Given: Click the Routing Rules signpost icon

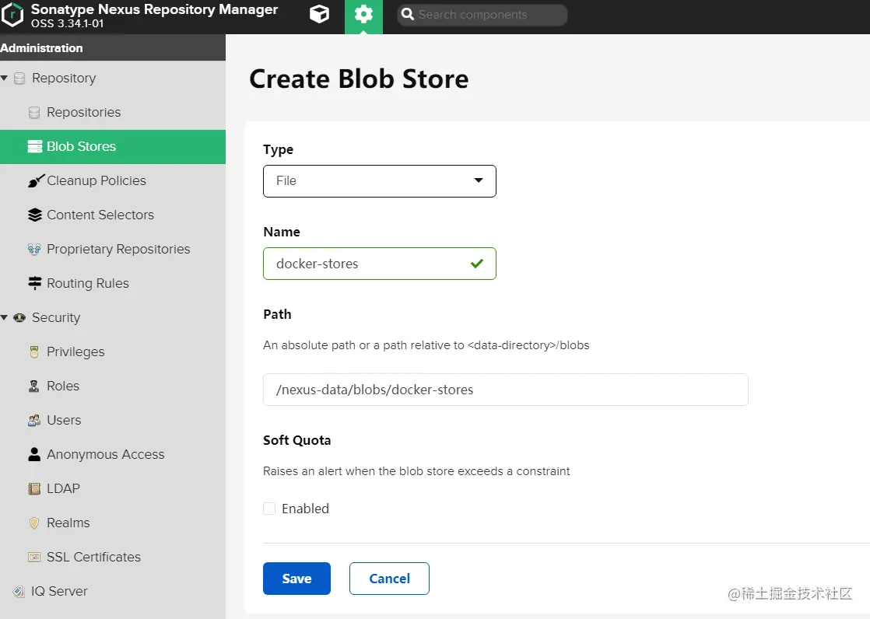Looking at the screenshot, I should point(34,284).
